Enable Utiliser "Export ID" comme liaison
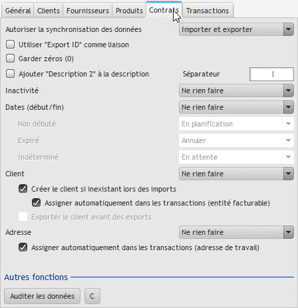This screenshot has width=298, height=308. click(10, 45)
